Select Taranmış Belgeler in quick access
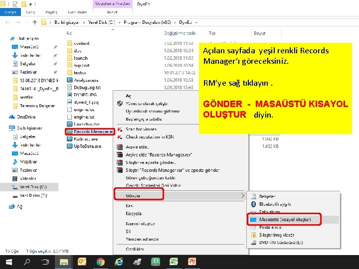359x269 pixels. [x=37, y=106]
